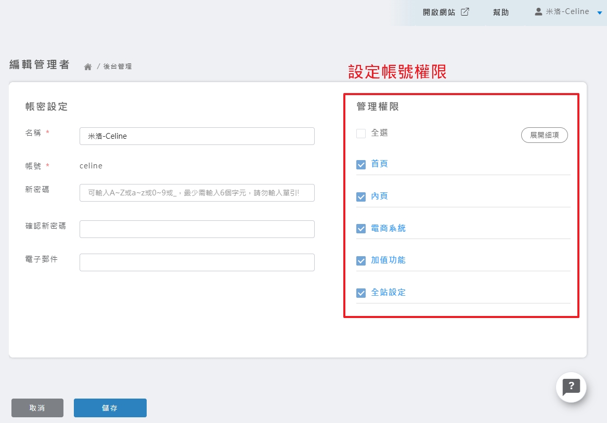Select the 電子郵件 text field

tap(197, 262)
